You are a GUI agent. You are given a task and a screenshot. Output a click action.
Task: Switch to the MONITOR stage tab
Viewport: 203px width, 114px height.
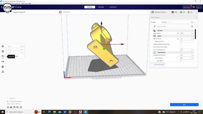(113, 7)
